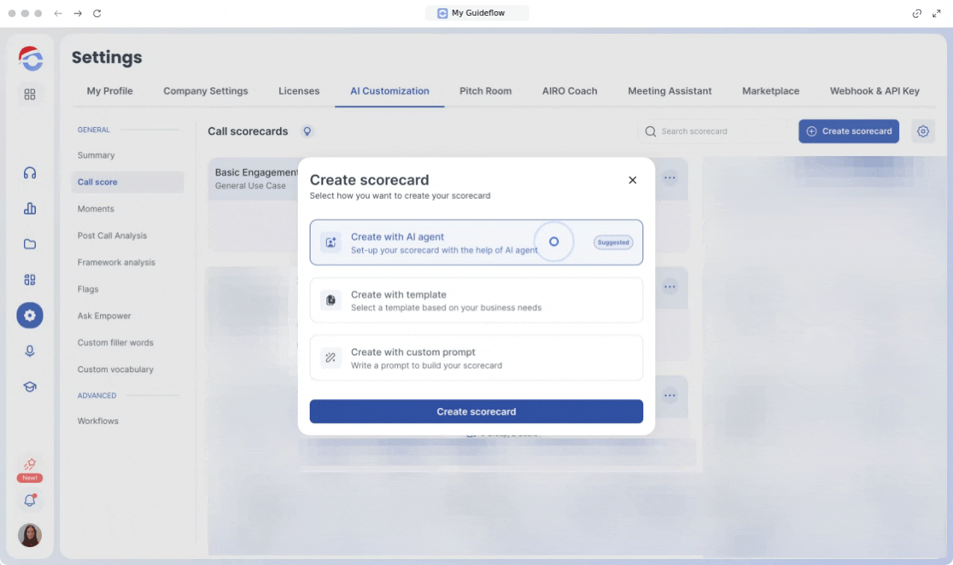
Task: Open the three-dot menu on Basic Engagement card
Action: [x=669, y=178]
